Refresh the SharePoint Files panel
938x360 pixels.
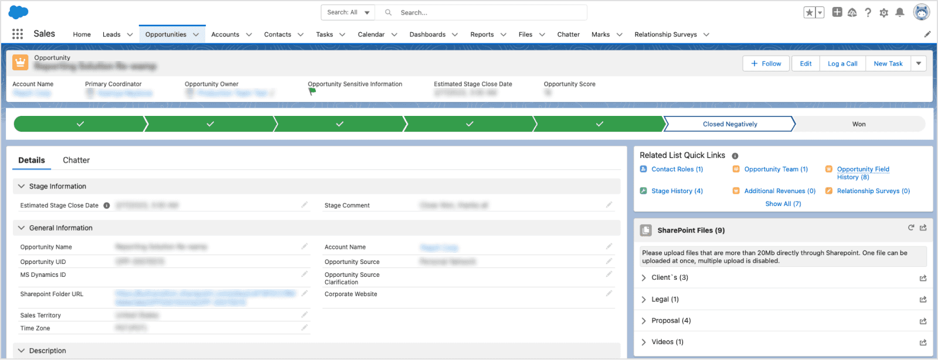tap(911, 228)
